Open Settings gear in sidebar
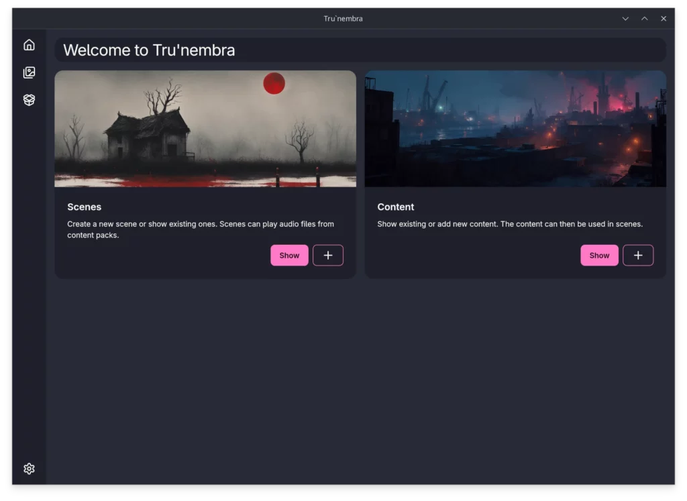Screen dimensions: 687x501 click(29, 469)
